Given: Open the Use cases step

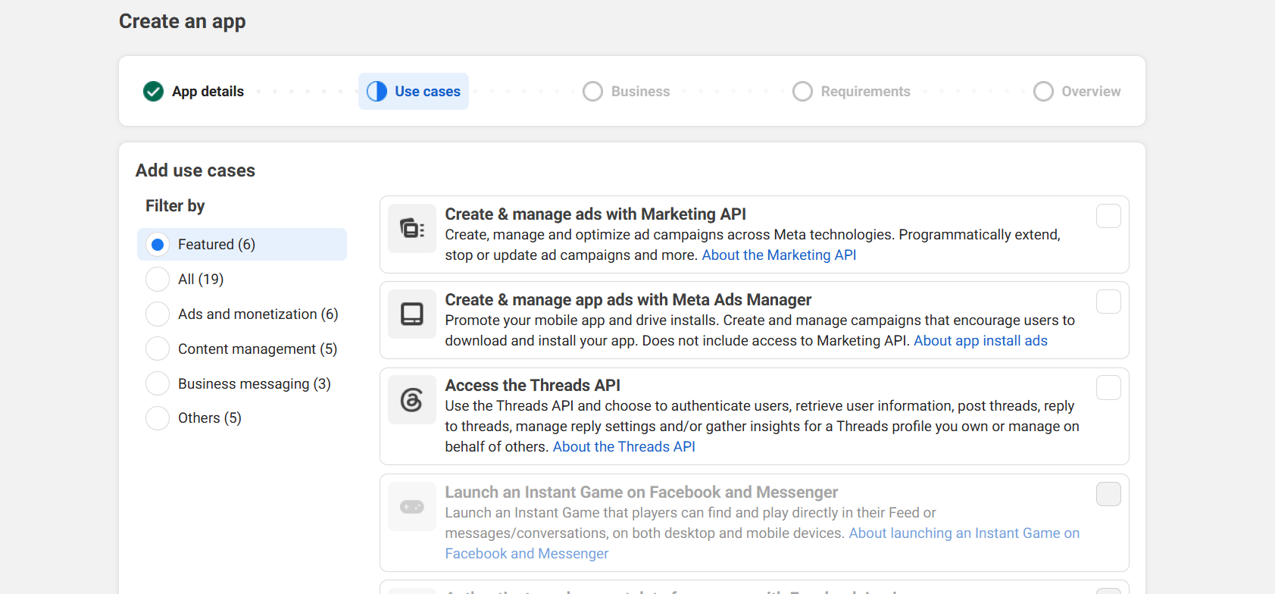Looking at the screenshot, I should [x=414, y=92].
